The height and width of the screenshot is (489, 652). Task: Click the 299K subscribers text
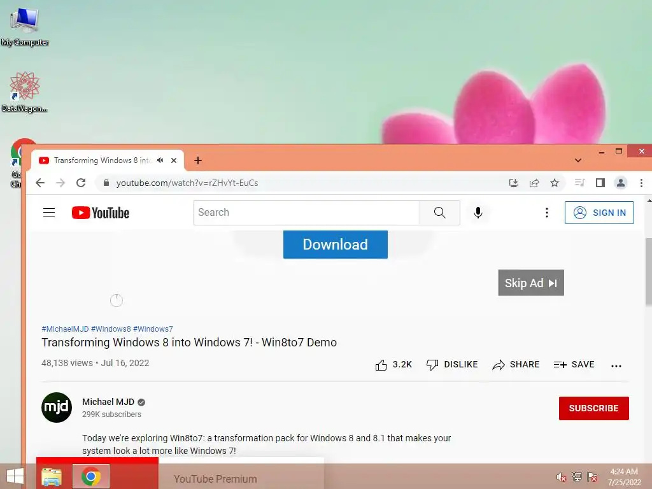point(111,415)
